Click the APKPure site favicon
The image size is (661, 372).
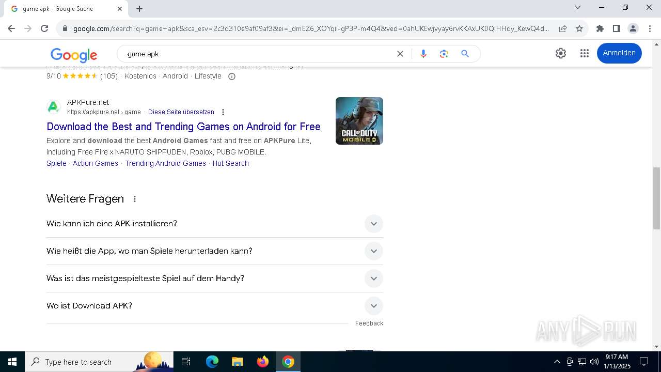tap(54, 107)
